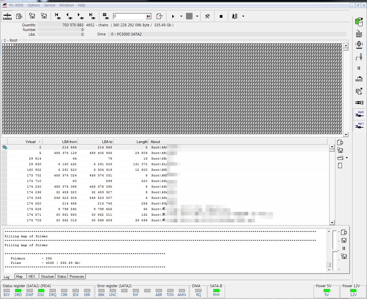Viewport: 367px width, 299px height.
Task: Click the exit door icon
Action: tap(235, 17)
